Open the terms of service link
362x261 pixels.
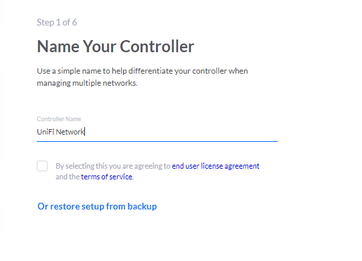pos(106,177)
